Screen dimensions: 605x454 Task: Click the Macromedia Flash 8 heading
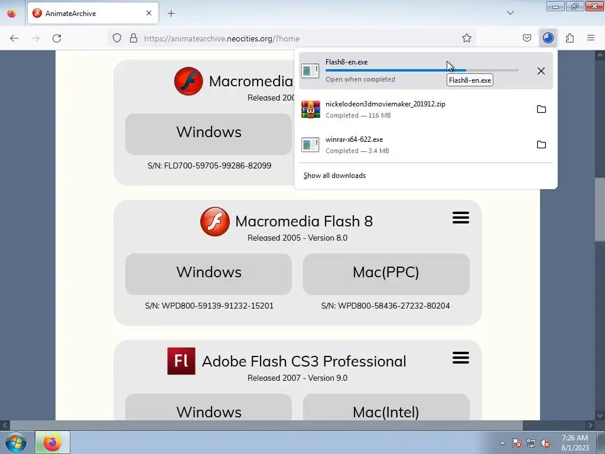pos(304,222)
